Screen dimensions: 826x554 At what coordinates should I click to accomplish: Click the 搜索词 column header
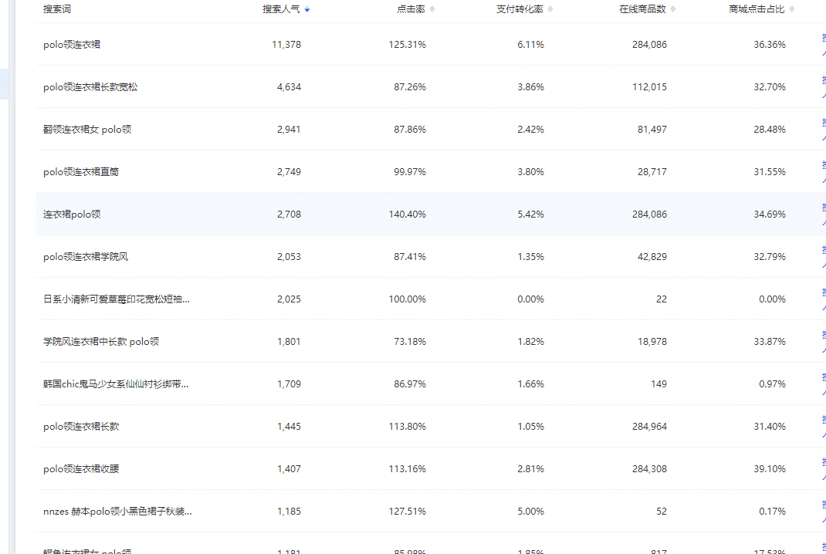coord(57,9)
